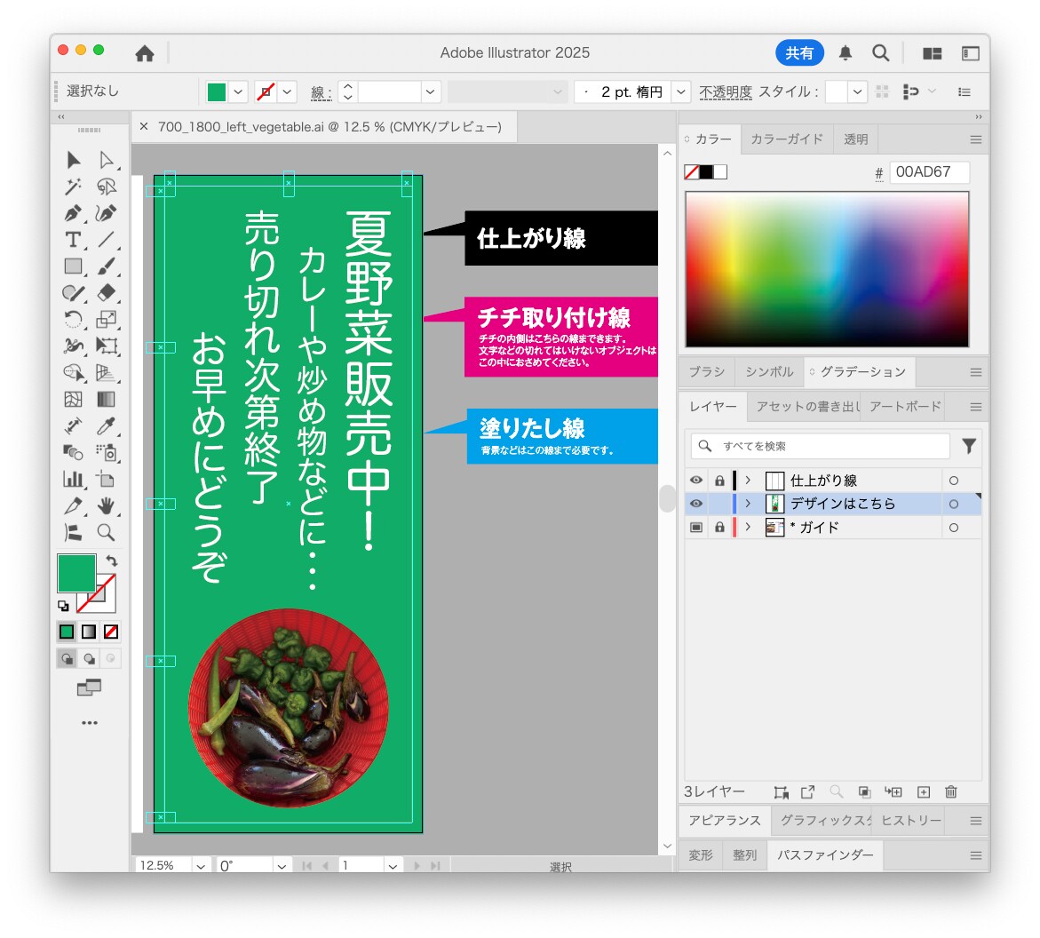Expand the ガイド layer
The image size is (1040, 938).
click(748, 528)
